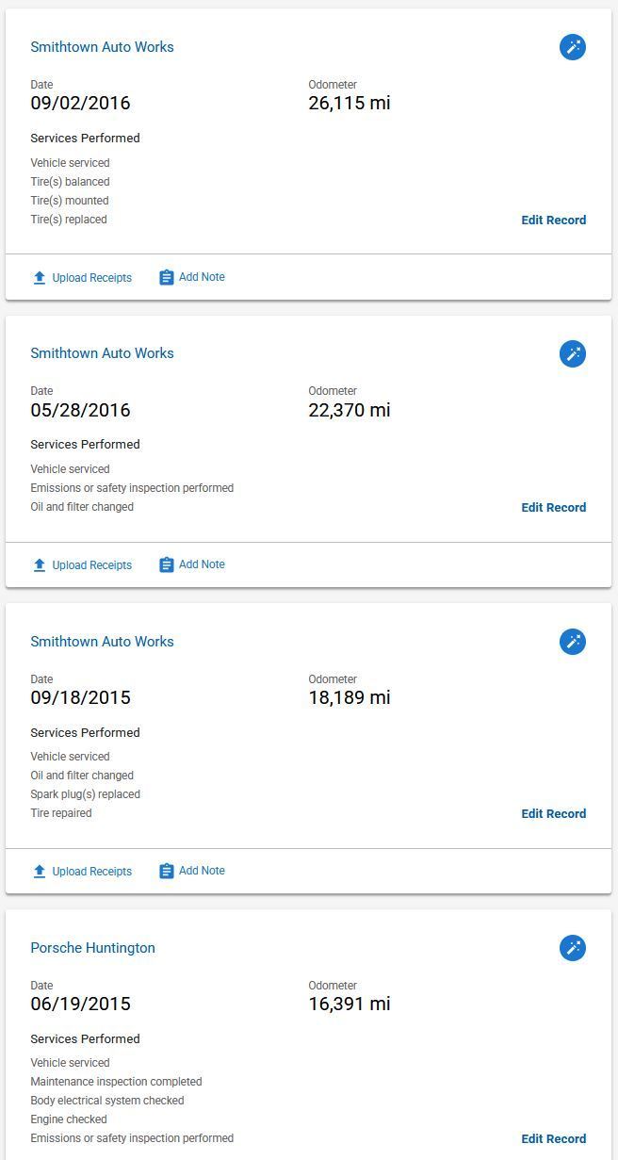
Task: Edit Record for the 26,115 mi service
Action: 553,220
